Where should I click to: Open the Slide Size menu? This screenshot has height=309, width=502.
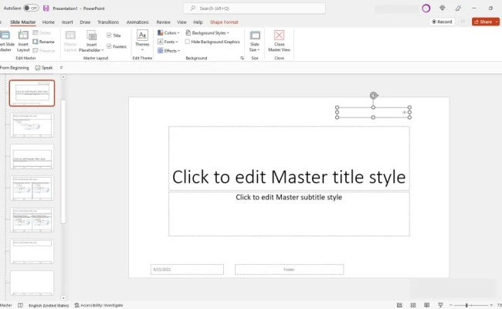tap(255, 41)
